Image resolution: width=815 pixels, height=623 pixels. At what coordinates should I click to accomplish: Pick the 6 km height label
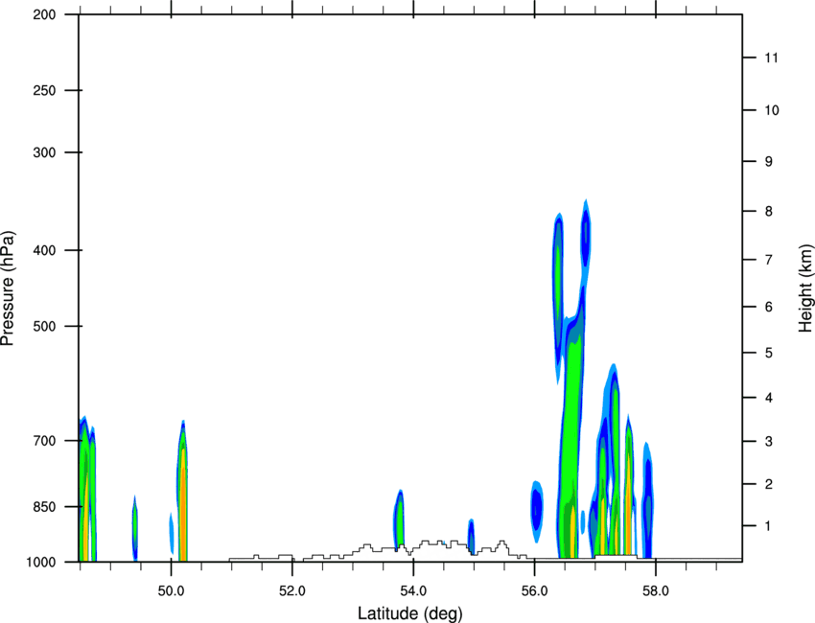pyautogui.click(x=769, y=307)
